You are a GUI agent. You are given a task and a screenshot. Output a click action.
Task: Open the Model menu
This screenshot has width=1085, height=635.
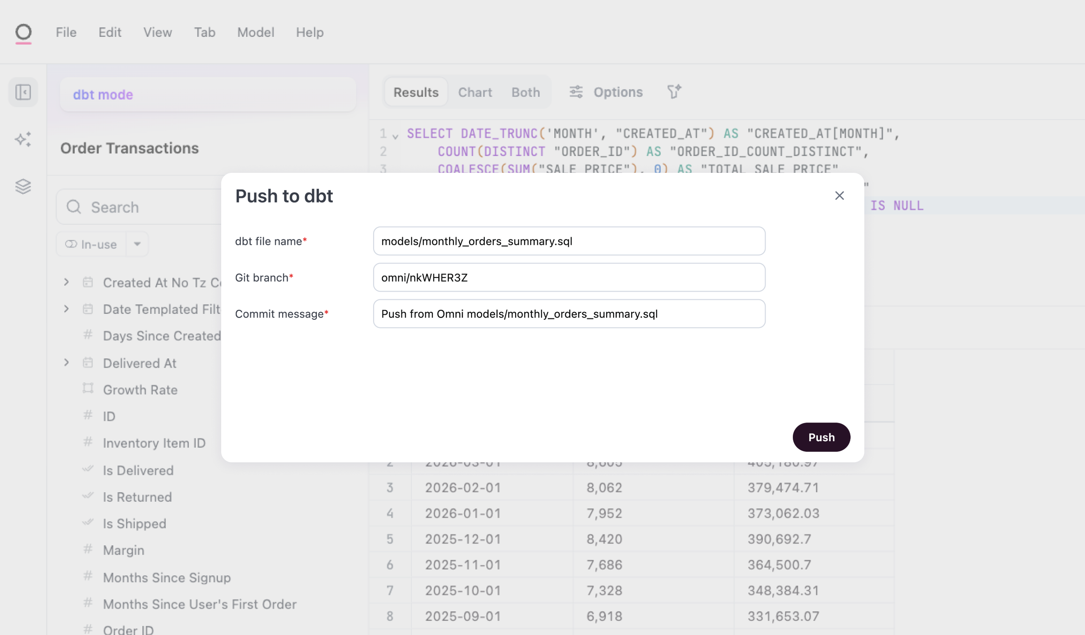point(255,32)
